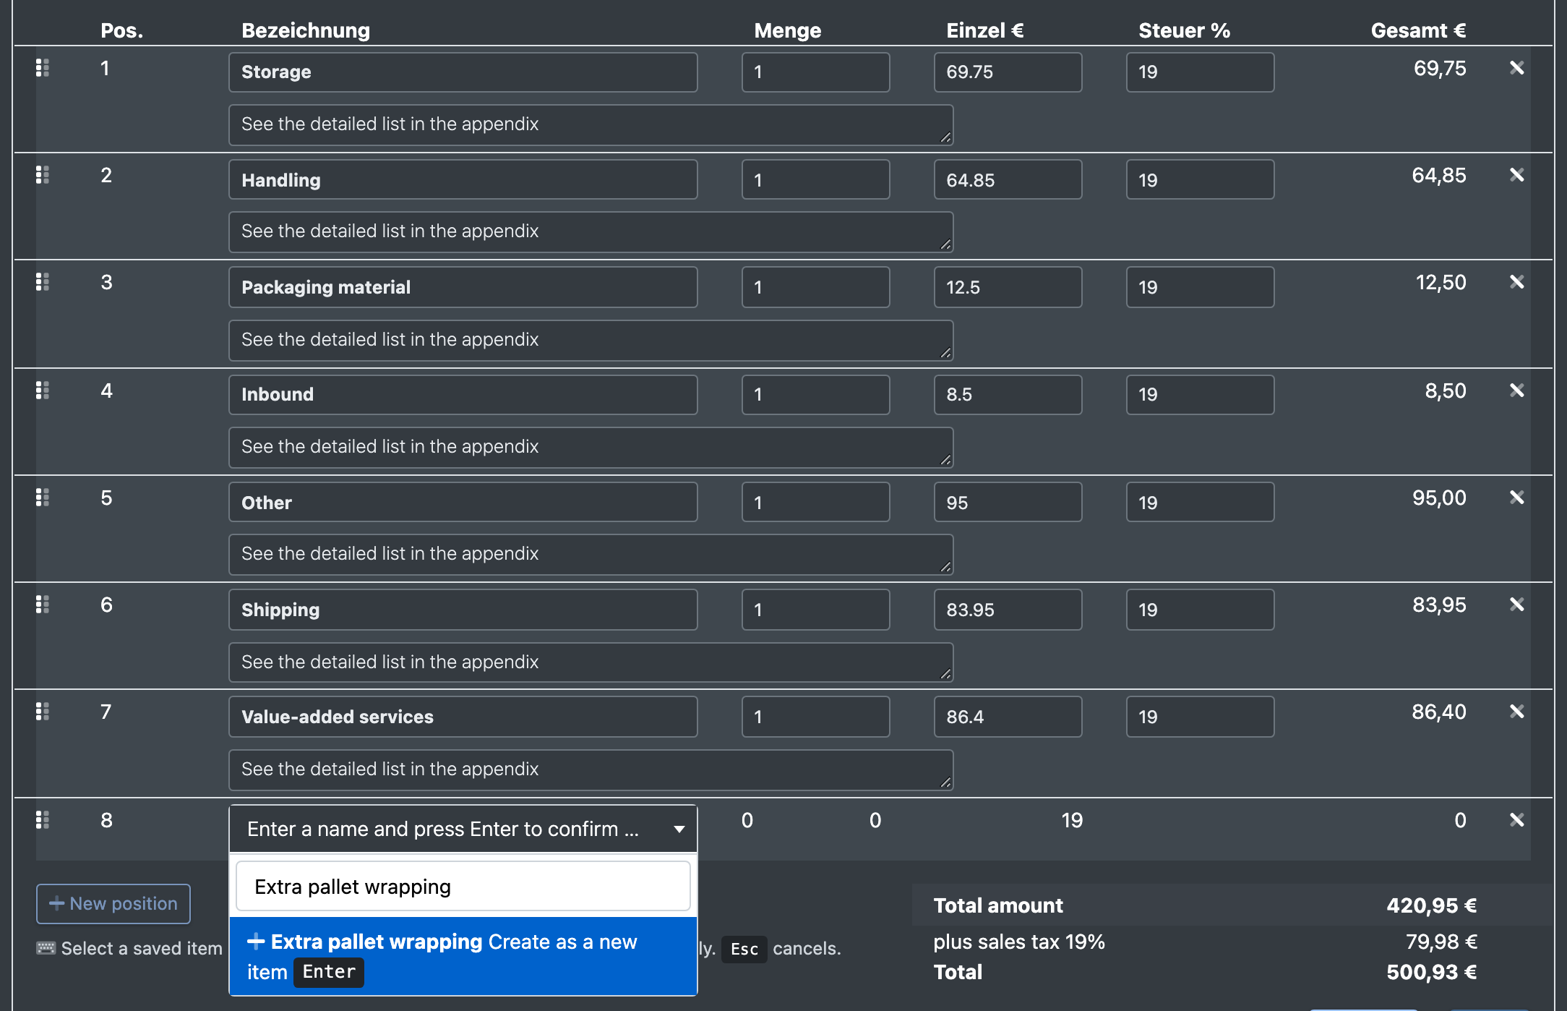The image size is (1567, 1011).
Task: Click the Gesamt € column header
Action: tap(1418, 30)
